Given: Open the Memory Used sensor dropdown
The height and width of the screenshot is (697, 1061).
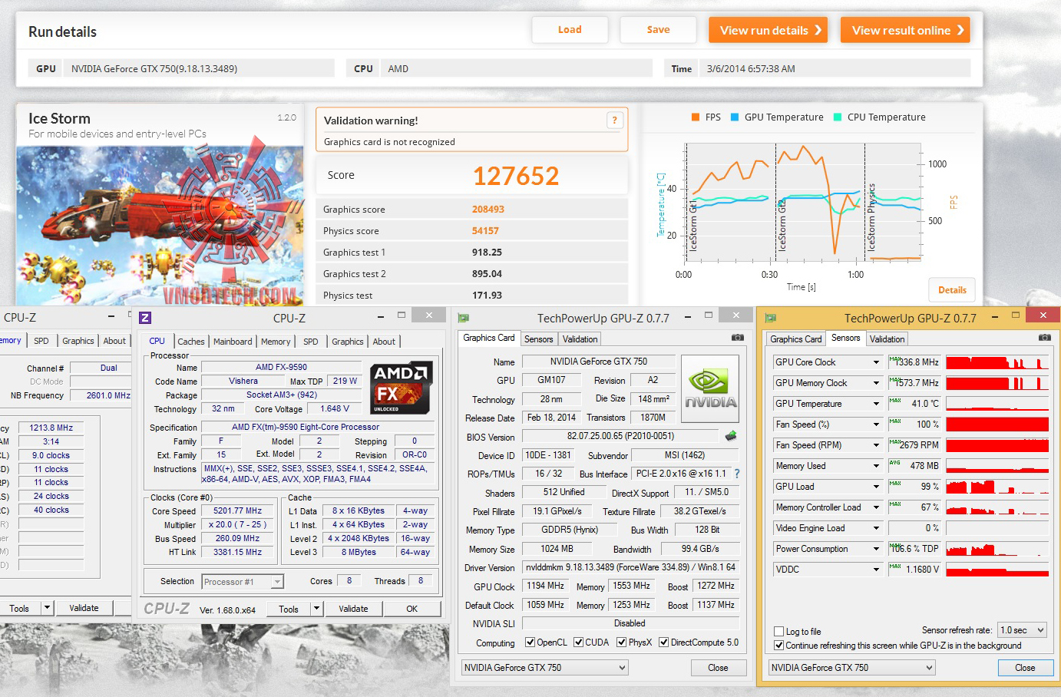Looking at the screenshot, I should pyautogui.click(x=876, y=466).
